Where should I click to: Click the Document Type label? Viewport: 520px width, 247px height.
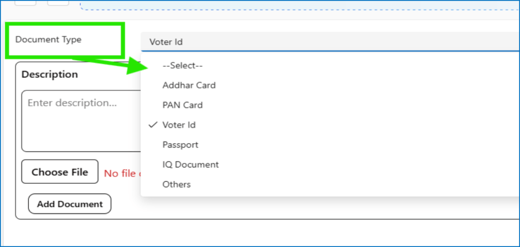point(48,39)
